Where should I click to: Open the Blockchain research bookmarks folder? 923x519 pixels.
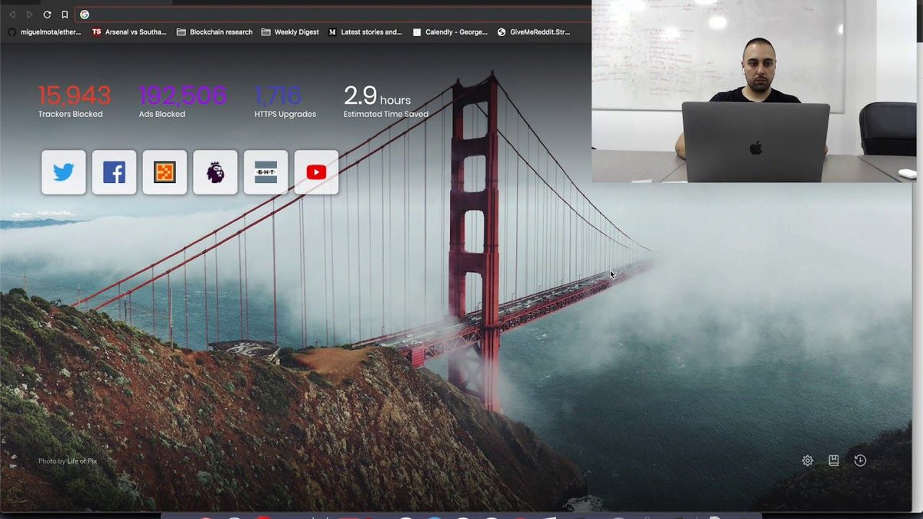(x=215, y=32)
